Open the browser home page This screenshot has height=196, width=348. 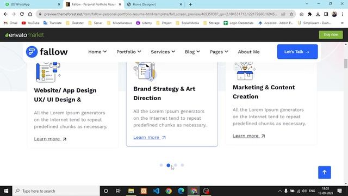click(30, 14)
